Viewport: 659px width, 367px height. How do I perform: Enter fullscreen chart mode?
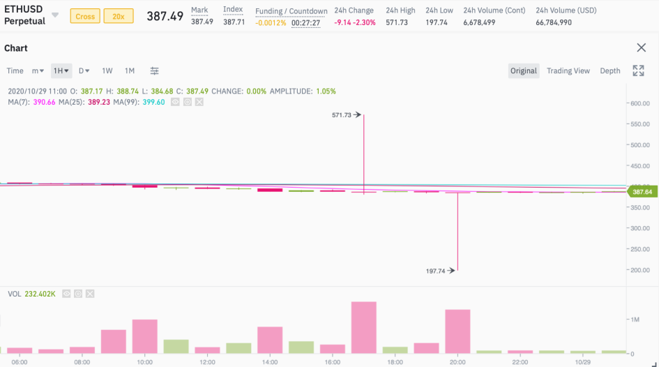coord(638,70)
